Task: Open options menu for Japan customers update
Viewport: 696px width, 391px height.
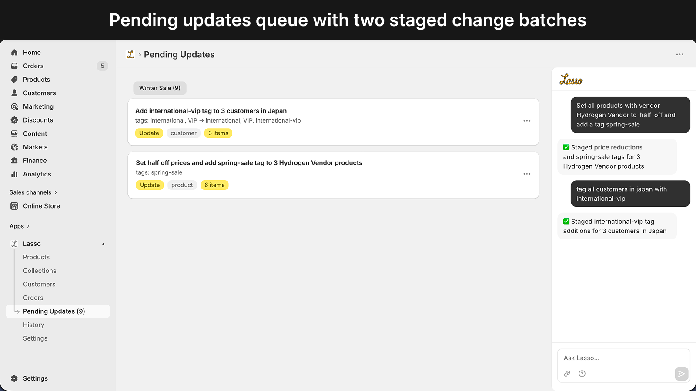Action: click(527, 121)
